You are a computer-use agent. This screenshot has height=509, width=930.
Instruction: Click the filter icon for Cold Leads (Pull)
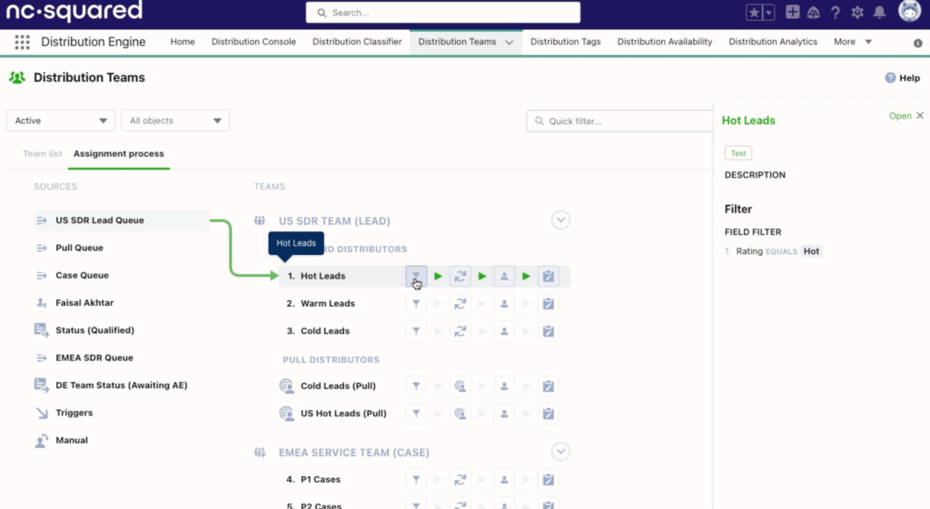coord(416,387)
